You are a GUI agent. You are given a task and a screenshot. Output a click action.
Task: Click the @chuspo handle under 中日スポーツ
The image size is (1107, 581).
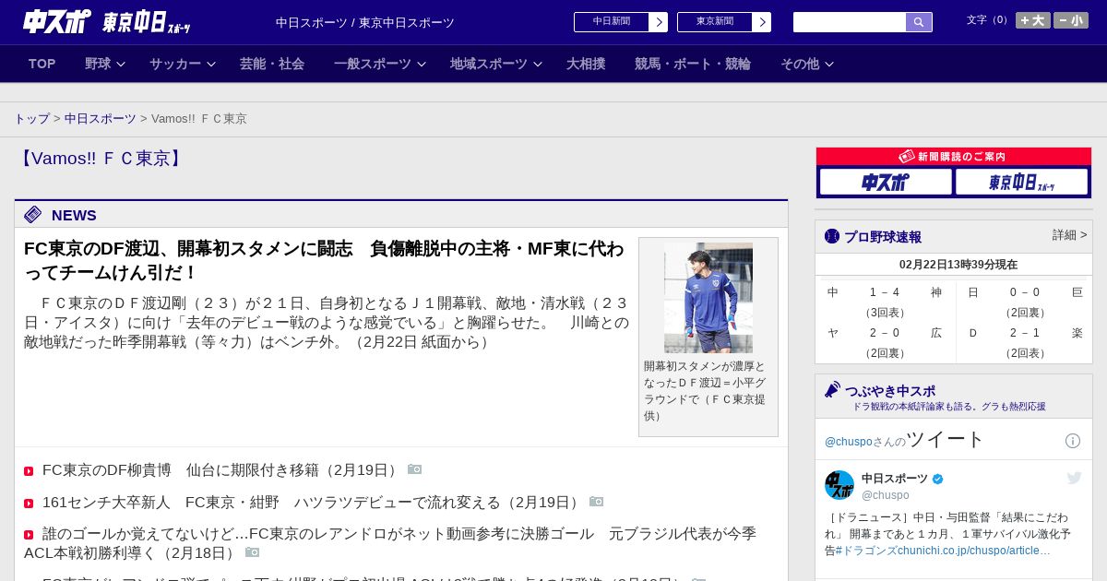click(886, 495)
